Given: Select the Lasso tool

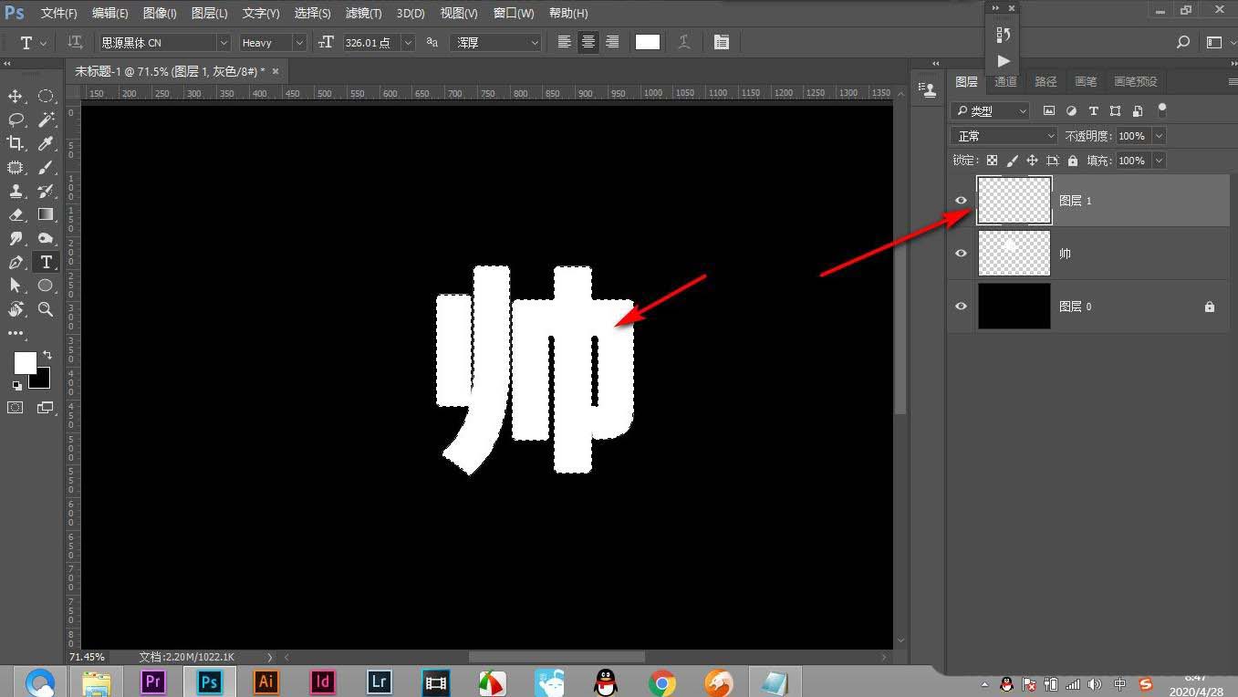Looking at the screenshot, I should pyautogui.click(x=16, y=120).
